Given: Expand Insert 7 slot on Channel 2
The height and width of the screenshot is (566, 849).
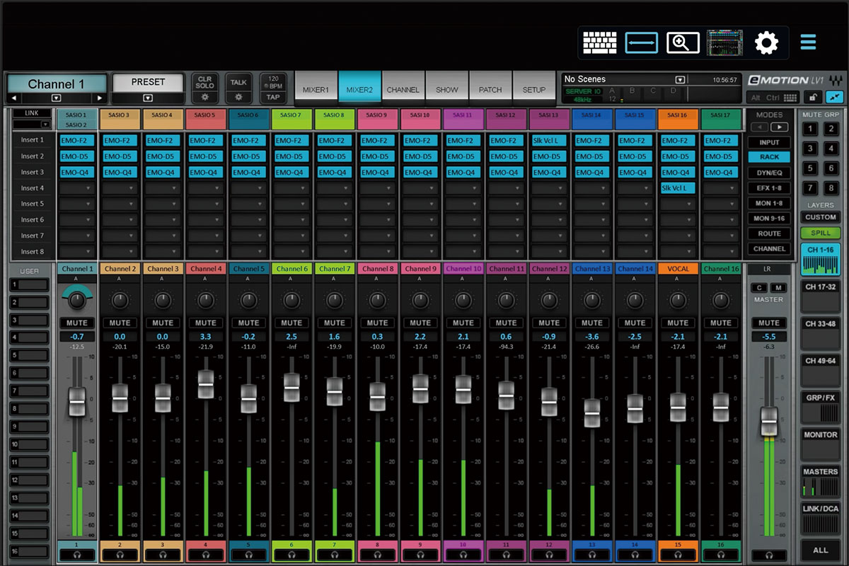Looking at the screenshot, I should 120,236.
